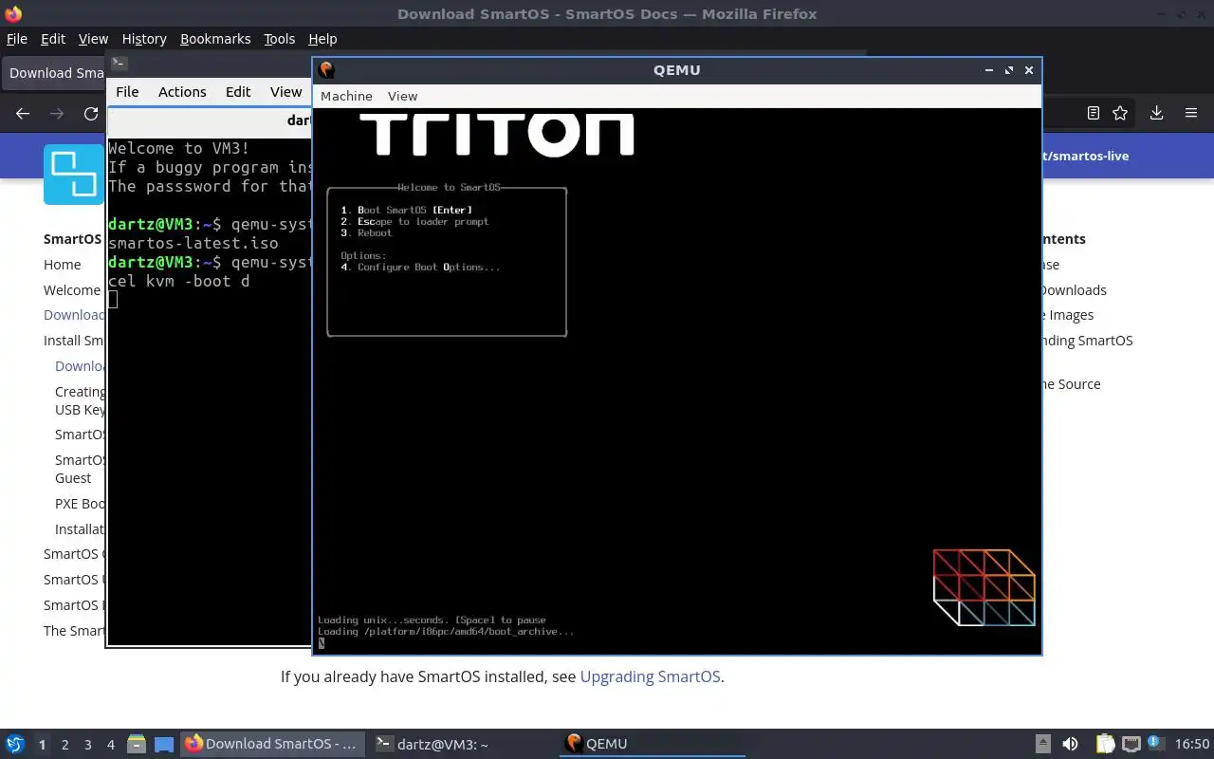Open clipboard manager tray icon
1214x759 pixels.
click(x=1105, y=744)
